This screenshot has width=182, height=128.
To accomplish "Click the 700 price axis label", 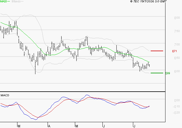I will (x=177, y=45).
